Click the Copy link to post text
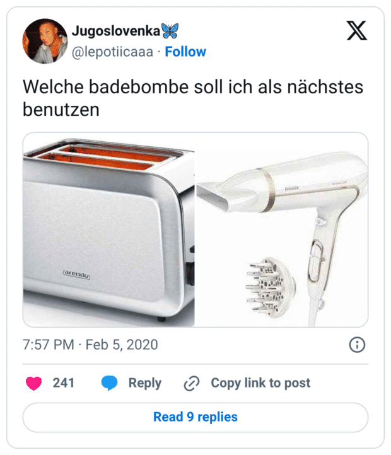The image size is (391, 455). click(x=260, y=383)
